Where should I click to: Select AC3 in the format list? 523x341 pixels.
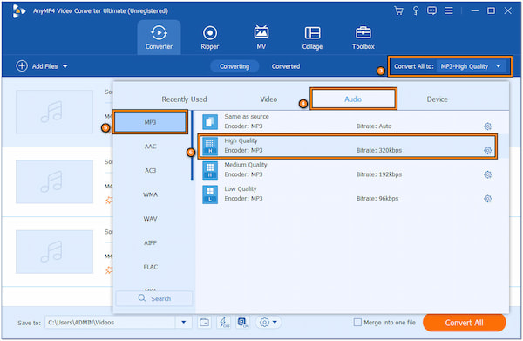click(x=150, y=171)
